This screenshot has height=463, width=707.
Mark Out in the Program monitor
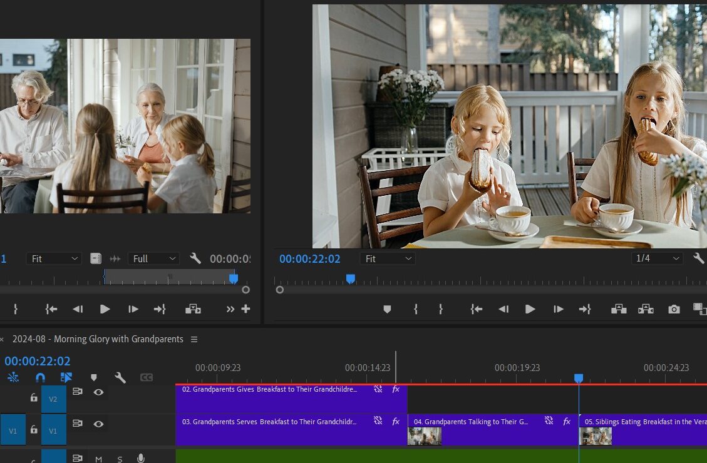pyautogui.click(x=440, y=309)
